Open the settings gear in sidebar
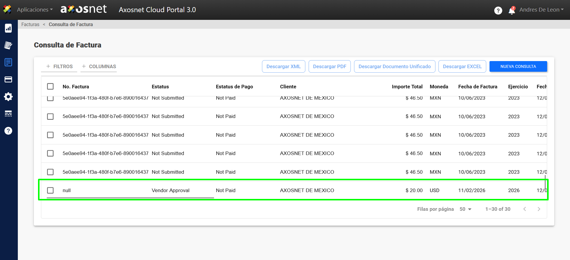 [x=8, y=97]
